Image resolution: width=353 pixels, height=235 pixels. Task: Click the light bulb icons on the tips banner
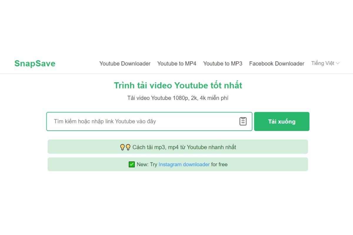126,147
